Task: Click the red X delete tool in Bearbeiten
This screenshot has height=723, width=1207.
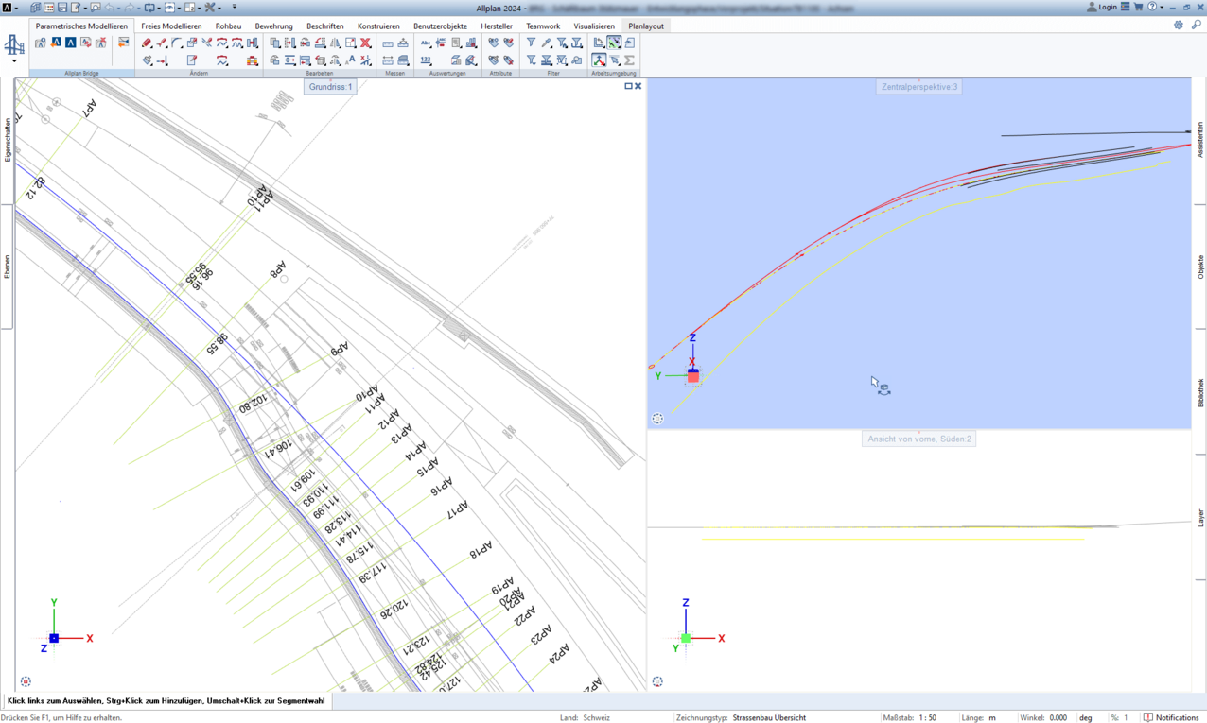Action: (x=366, y=43)
